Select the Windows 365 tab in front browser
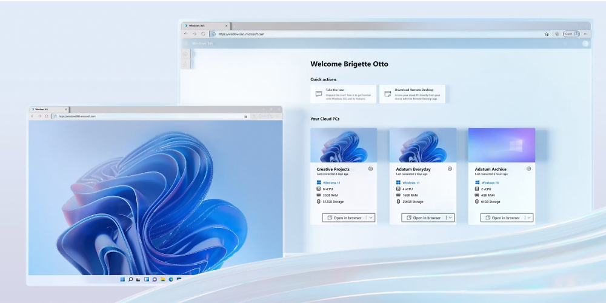Screen dimensions: 606x303 (x=49, y=109)
